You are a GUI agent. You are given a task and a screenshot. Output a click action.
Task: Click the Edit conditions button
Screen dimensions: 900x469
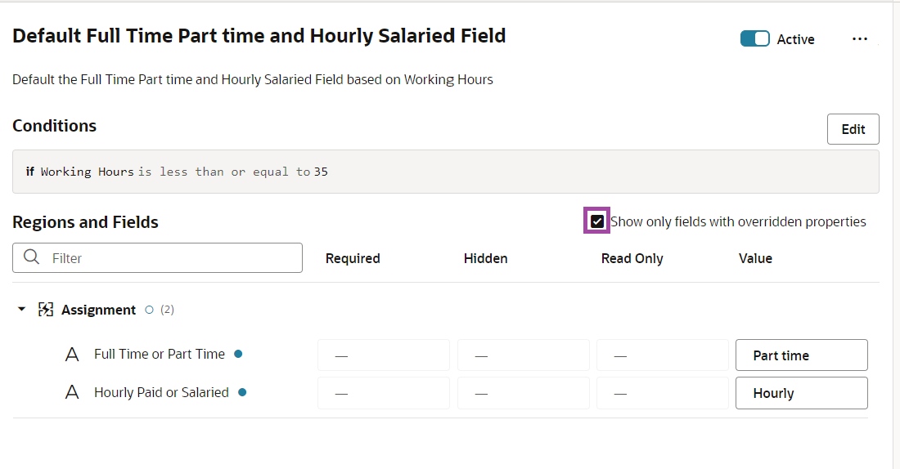pos(853,129)
